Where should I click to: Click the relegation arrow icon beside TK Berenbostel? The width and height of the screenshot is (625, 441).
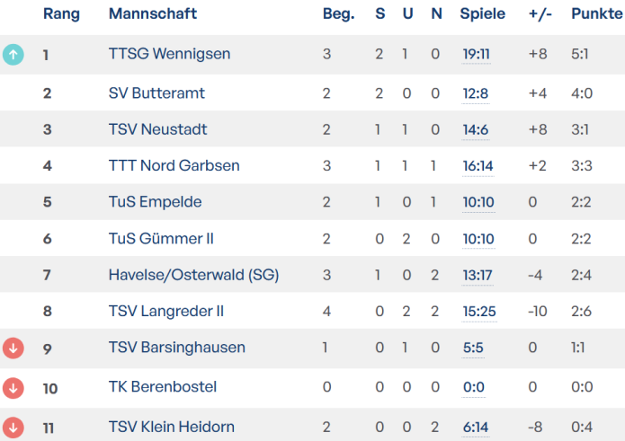[x=13, y=388]
